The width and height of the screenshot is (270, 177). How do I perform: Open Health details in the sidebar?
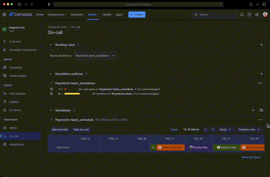pyautogui.click(x=21, y=76)
